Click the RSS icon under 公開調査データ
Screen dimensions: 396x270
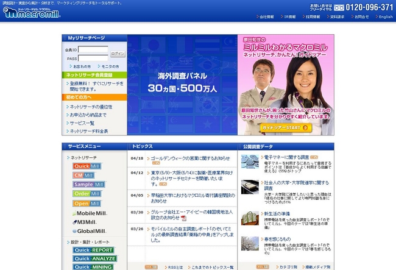click(263, 267)
